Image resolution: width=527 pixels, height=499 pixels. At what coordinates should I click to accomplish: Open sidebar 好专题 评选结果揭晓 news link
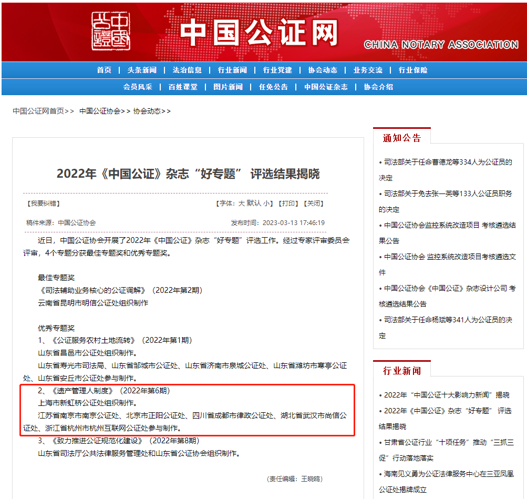click(446, 419)
